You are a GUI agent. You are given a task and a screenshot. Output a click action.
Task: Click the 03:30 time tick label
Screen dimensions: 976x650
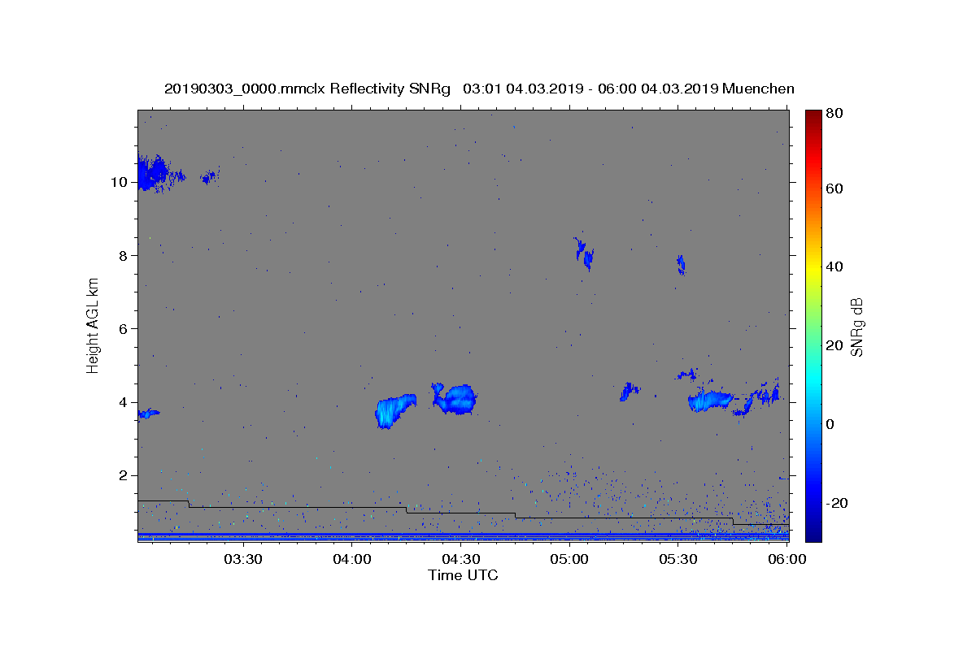tap(242, 559)
